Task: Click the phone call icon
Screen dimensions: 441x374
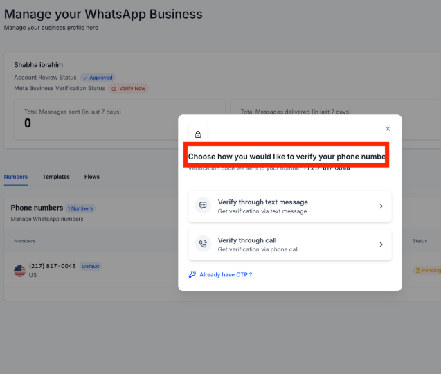Action: [x=203, y=244]
